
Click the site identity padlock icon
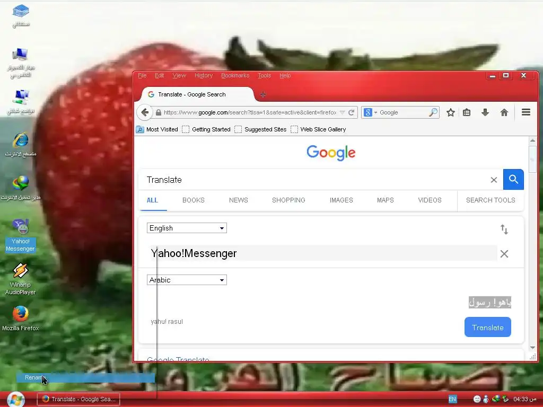pyautogui.click(x=158, y=112)
